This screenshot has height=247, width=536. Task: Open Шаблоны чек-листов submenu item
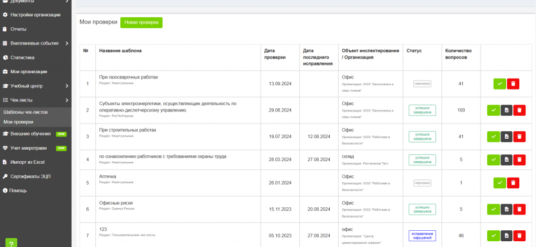coord(25,112)
